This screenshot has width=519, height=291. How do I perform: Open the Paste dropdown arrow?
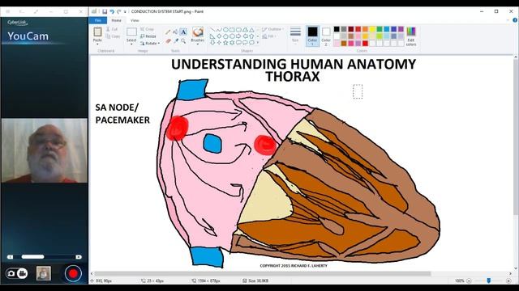click(97, 44)
